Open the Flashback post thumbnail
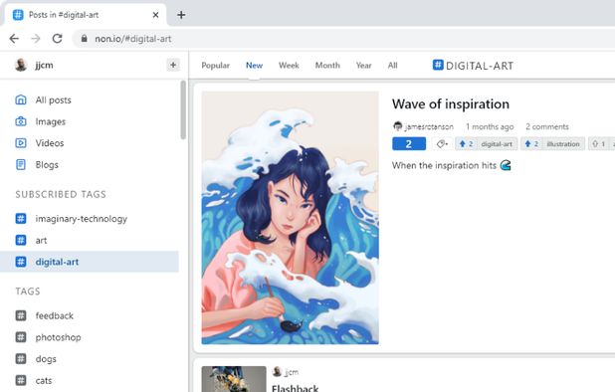The width and height of the screenshot is (615, 392). coord(234,379)
